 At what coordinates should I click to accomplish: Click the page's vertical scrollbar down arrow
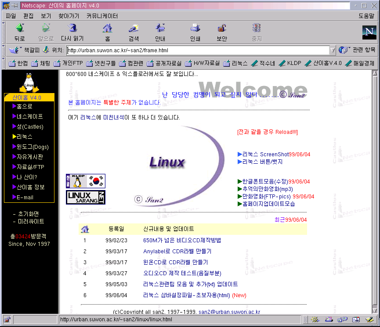click(374, 310)
